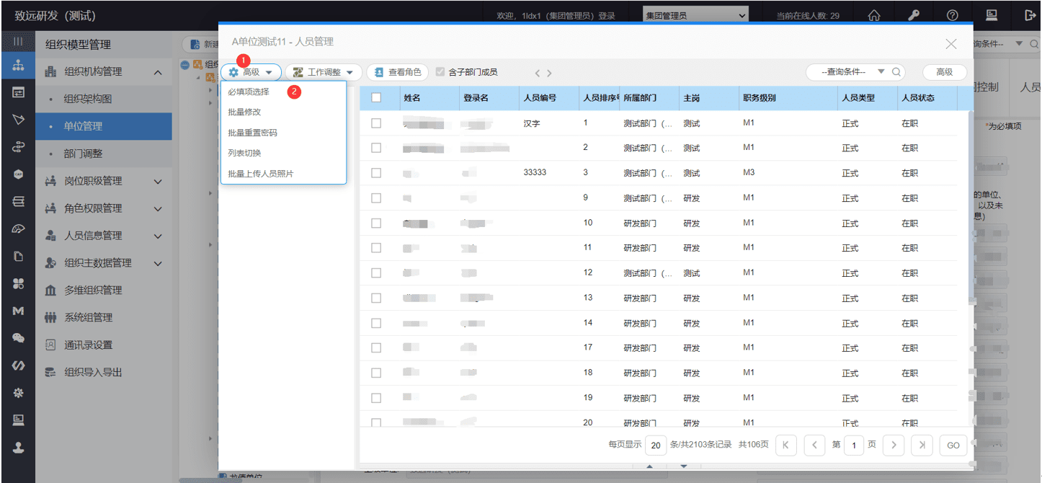
Task: Open 部门调整 in sidebar
Action: coord(104,154)
